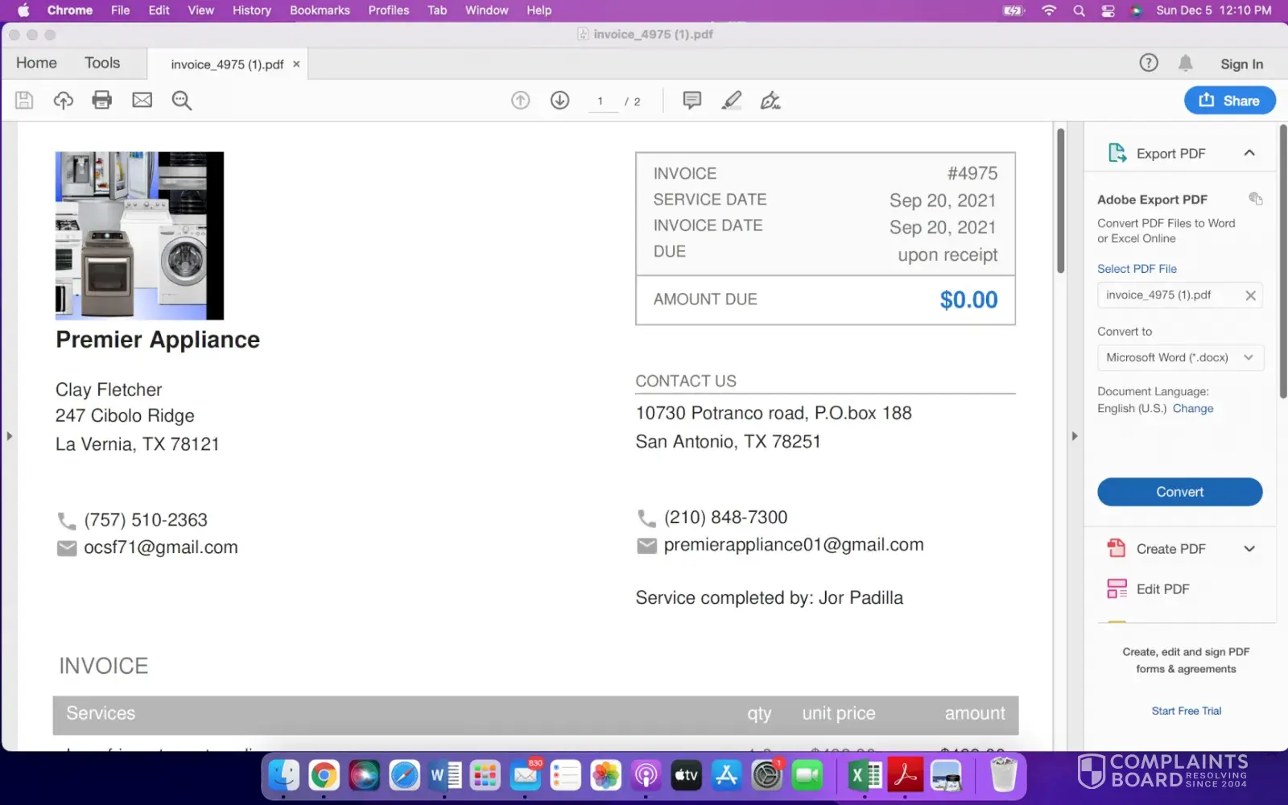The image size is (1288, 805).
Task: Click the Select PDF File link
Action: coord(1137,269)
